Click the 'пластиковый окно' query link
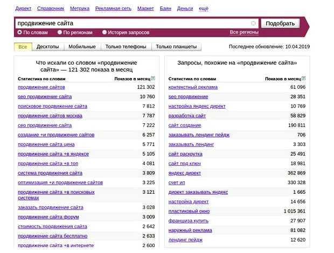334x253 pixels. point(189,211)
